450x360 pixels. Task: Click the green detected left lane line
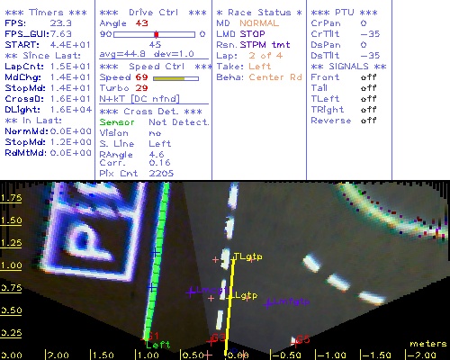[157, 261]
